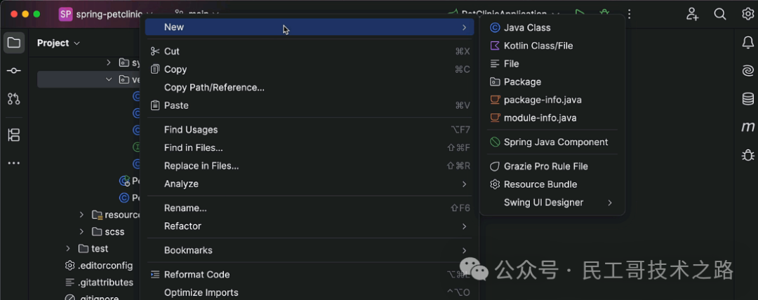Click the SP project badge icon
The height and width of the screenshot is (300, 758).
pyautogui.click(x=65, y=14)
